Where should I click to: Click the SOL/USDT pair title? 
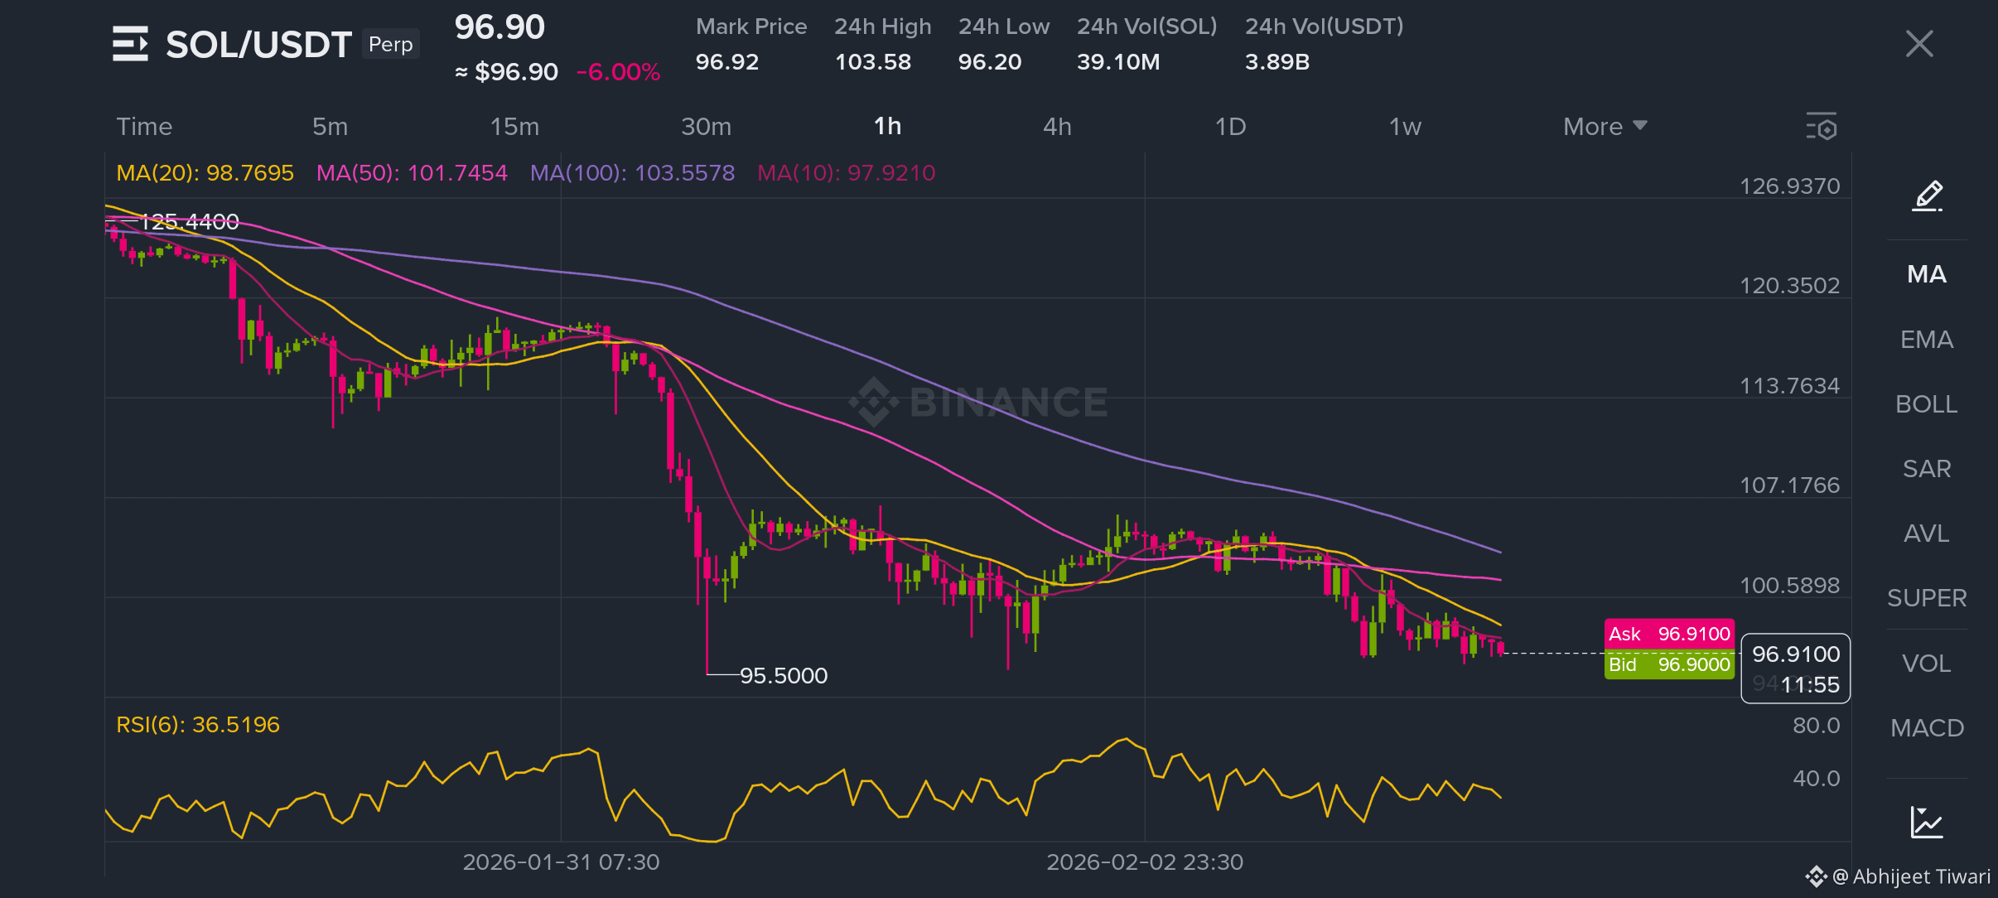tap(258, 44)
